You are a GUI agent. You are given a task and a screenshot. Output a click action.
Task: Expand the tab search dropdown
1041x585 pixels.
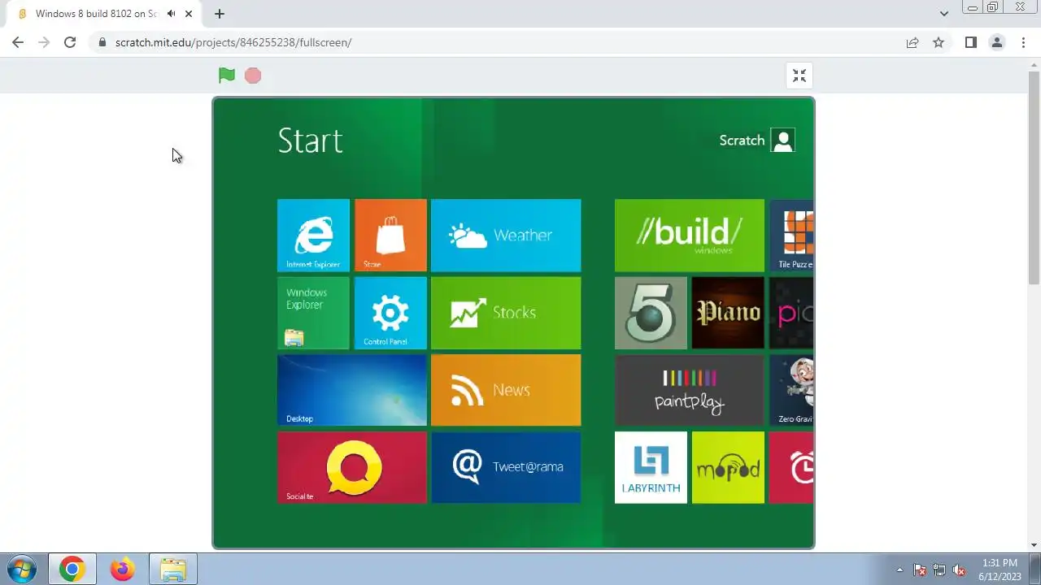pos(944,14)
